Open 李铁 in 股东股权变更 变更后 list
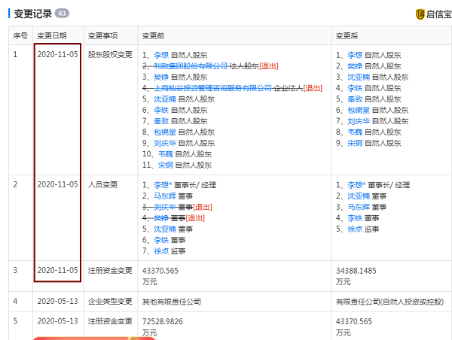This screenshot has width=452, height=340. pos(355,88)
